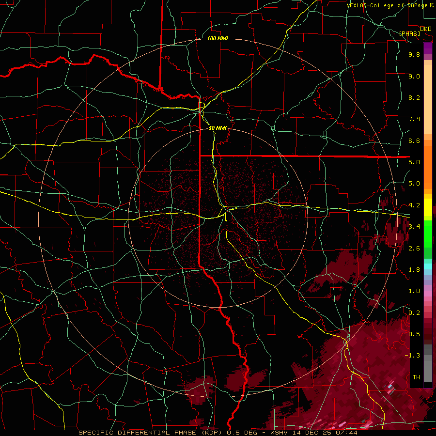Click the 9.8 value on the color scale

click(x=414, y=54)
